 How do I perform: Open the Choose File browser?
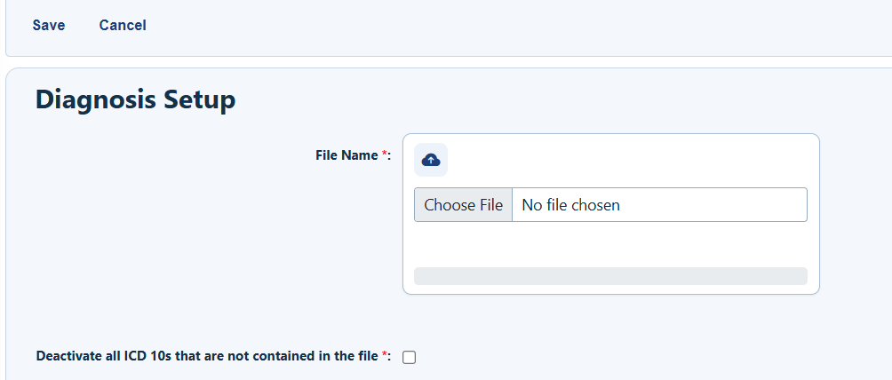[463, 205]
